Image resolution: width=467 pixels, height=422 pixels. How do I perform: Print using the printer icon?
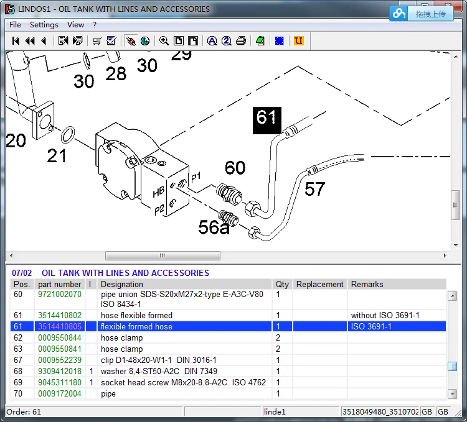pos(241,41)
